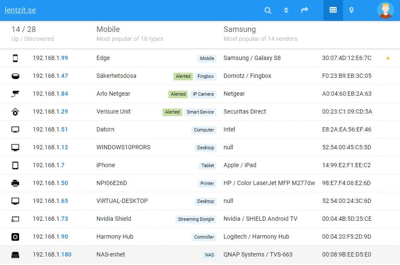Click the Samsung most popular vendor header
This screenshot has width=400, height=265.
239,29
